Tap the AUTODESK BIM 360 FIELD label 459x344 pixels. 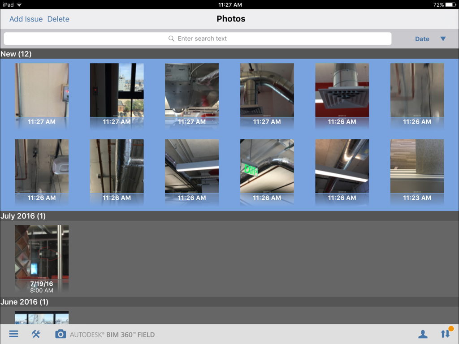(112, 334)
